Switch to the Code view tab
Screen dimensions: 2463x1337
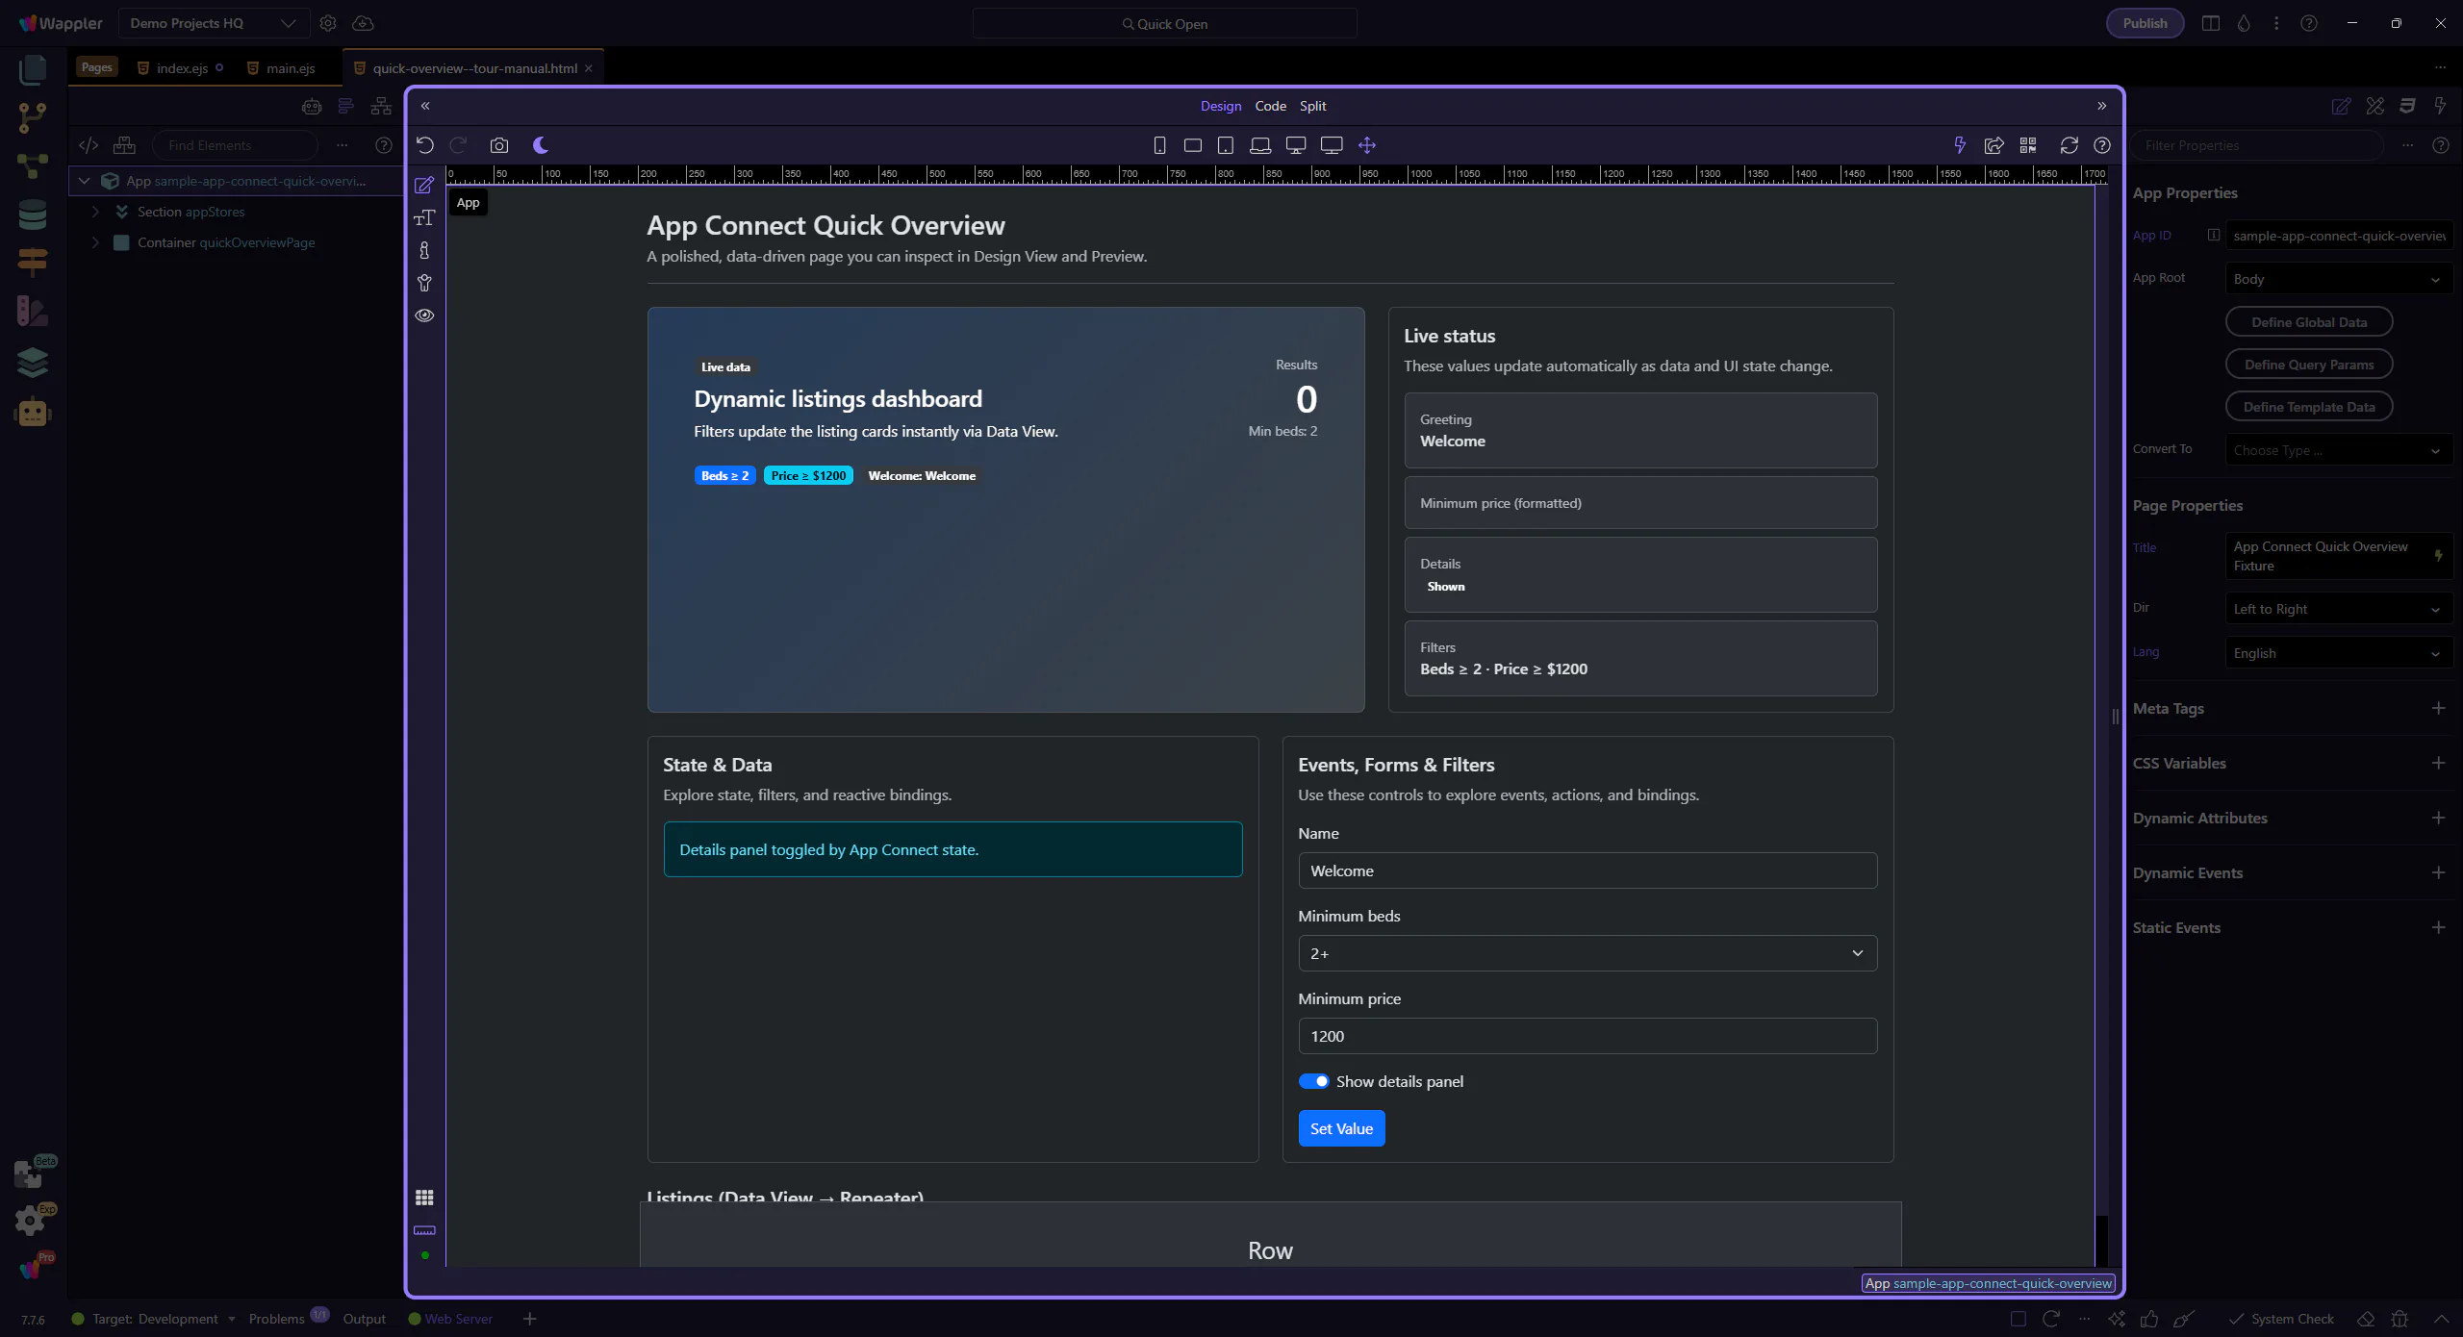pos(1270,106)
